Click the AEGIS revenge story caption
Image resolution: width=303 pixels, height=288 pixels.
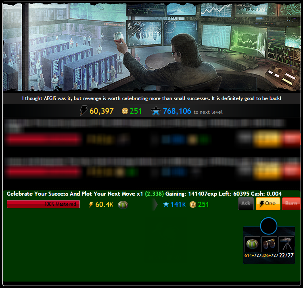pyautogui.click(x=152, y=98)
